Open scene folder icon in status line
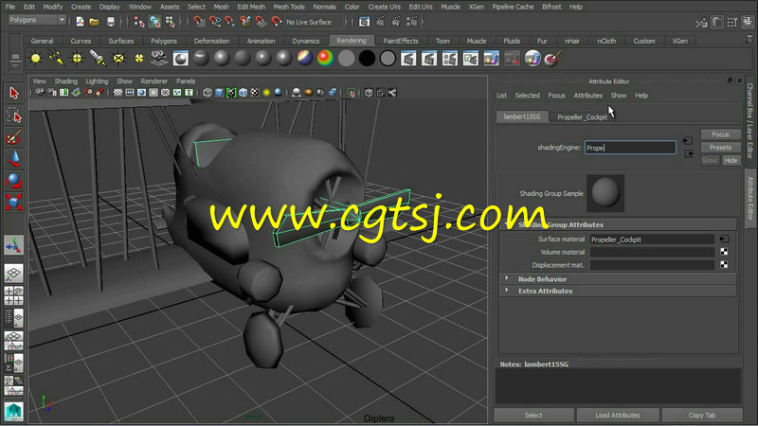The height and width of the screenshot is (426, 758). pyautogui.click(x=94, y=22)
